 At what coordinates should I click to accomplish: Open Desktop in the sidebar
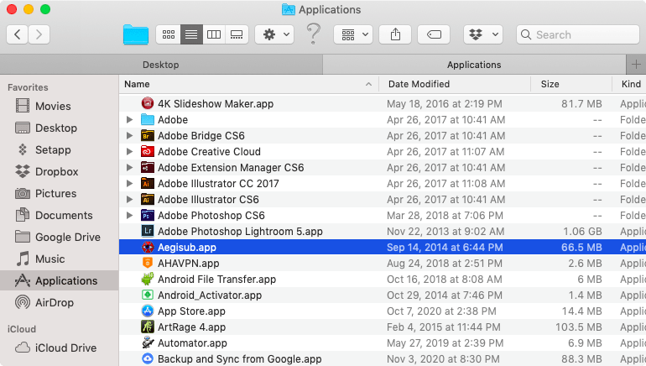60,128
